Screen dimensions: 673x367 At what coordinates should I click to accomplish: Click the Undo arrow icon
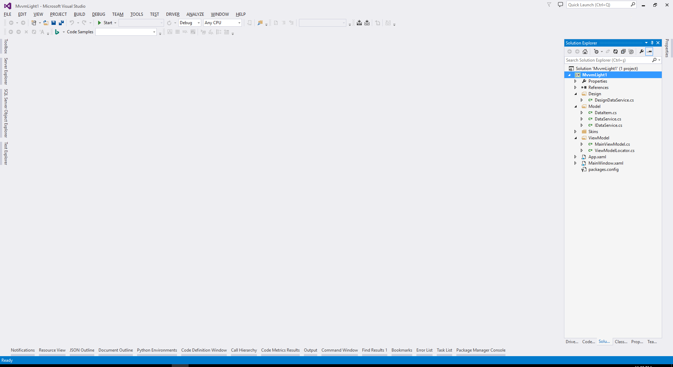72,23
